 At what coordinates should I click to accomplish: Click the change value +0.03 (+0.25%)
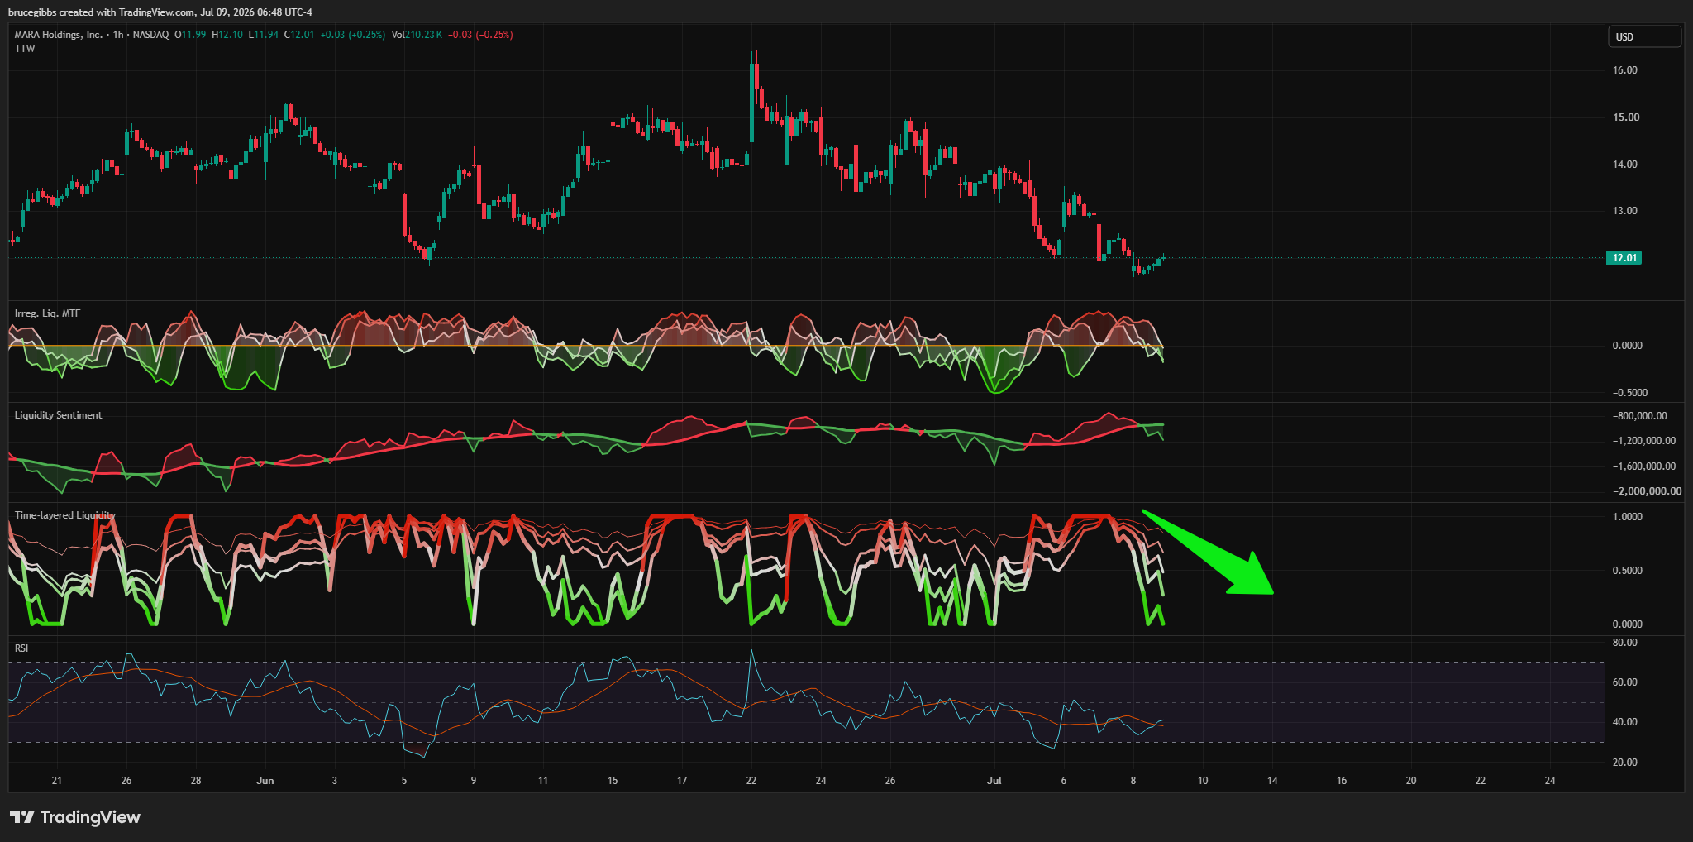[x=353, y=35]
